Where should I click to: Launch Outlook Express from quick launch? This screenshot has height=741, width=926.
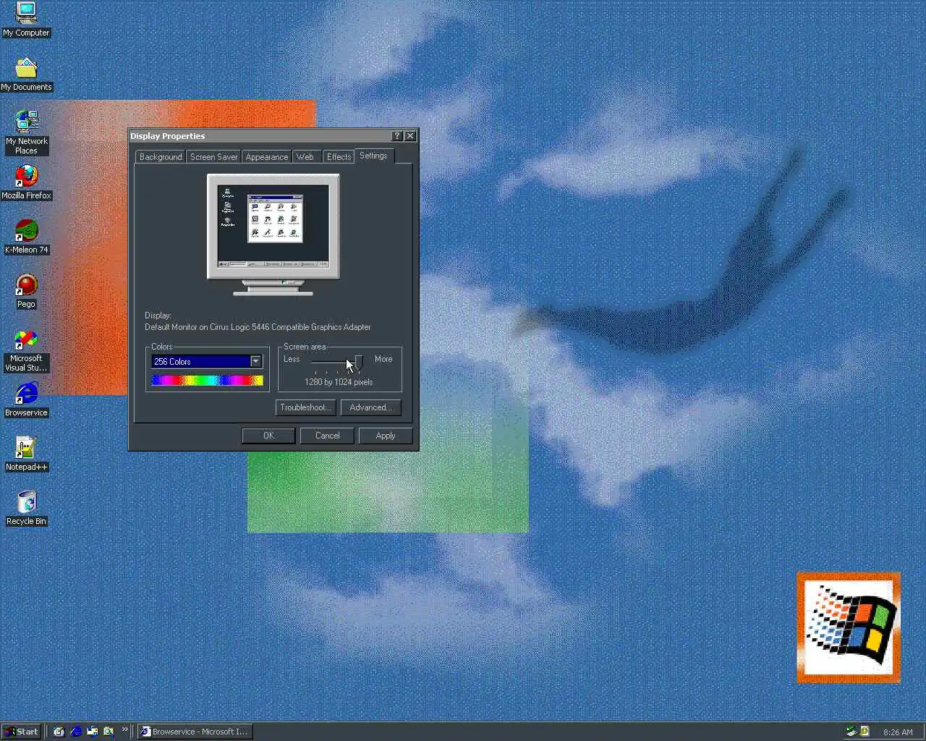[92, 732]
